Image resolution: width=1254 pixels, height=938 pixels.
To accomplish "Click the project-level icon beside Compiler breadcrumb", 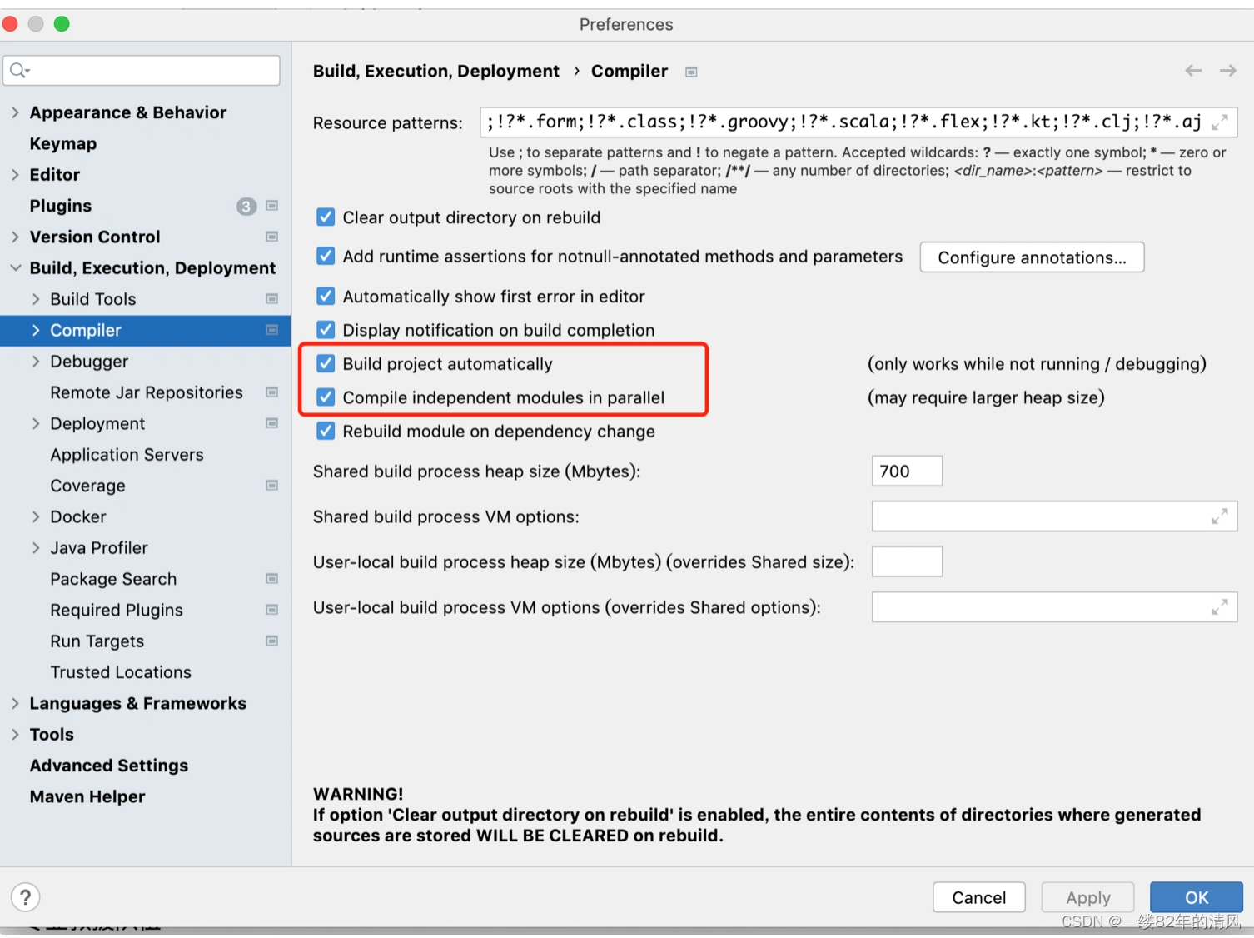I will click(x=691, y=72).
